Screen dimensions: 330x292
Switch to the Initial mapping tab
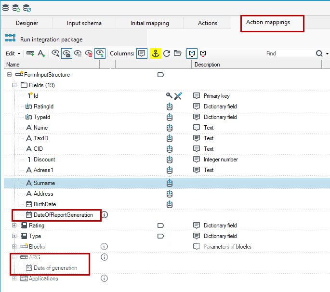click(150, 23)
